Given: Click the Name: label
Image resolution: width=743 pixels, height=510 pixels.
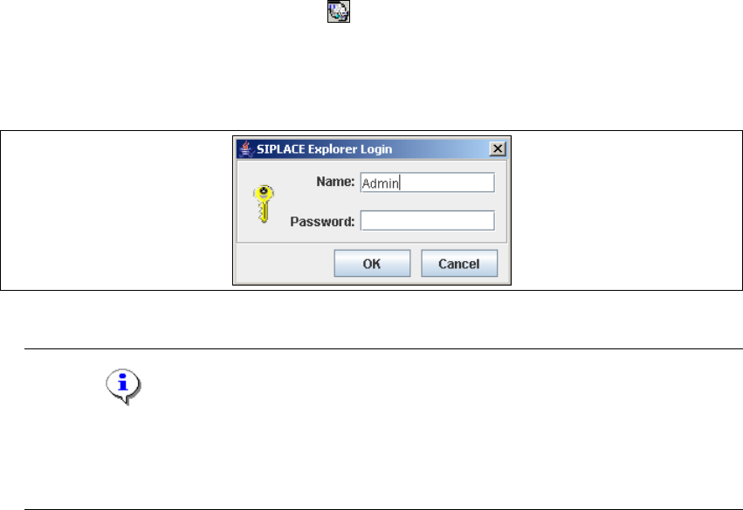Looking at the screenshot, I should 335,182.
